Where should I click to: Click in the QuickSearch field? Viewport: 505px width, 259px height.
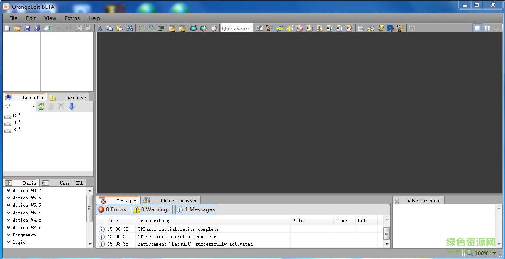tap(236, 28)
